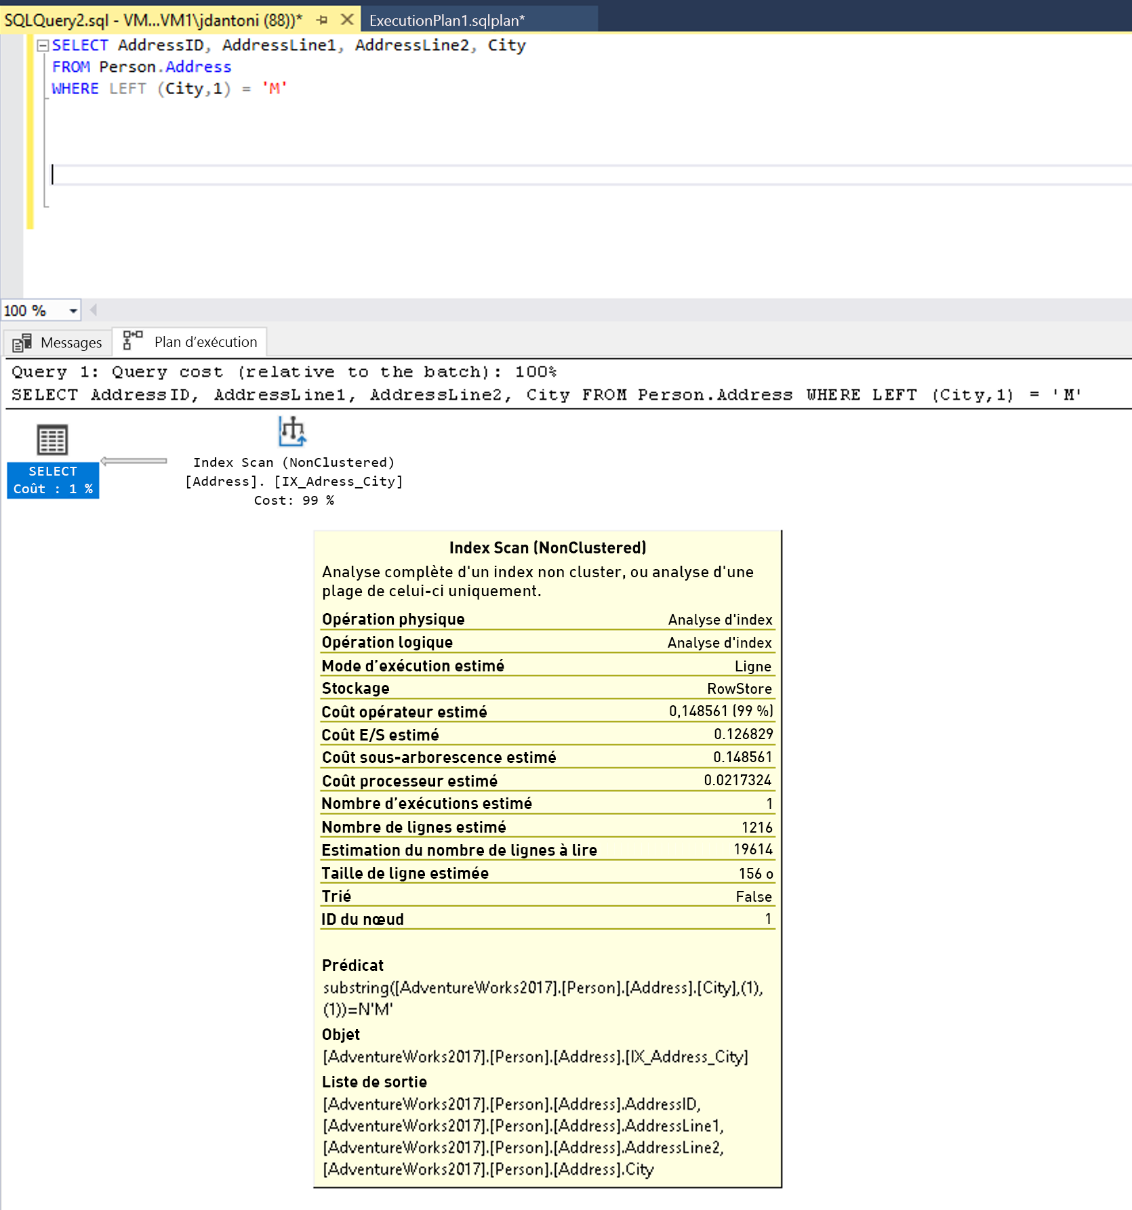Screen dimensions: 1132x1210
Task: Open the Messages results tab
Action: [x=58, y=343]
